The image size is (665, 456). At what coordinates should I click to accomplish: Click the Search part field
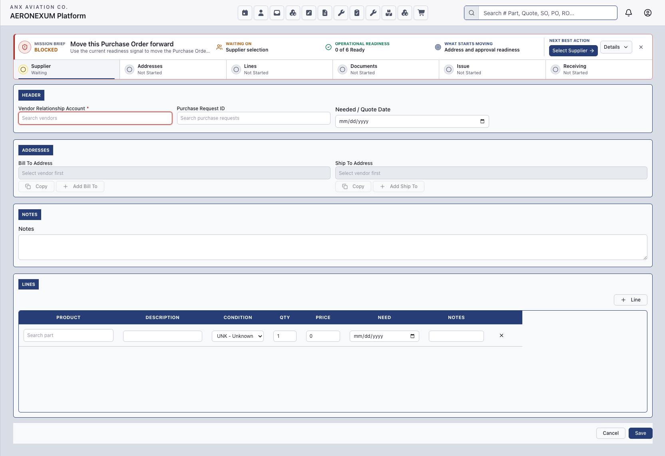(68, 335)
